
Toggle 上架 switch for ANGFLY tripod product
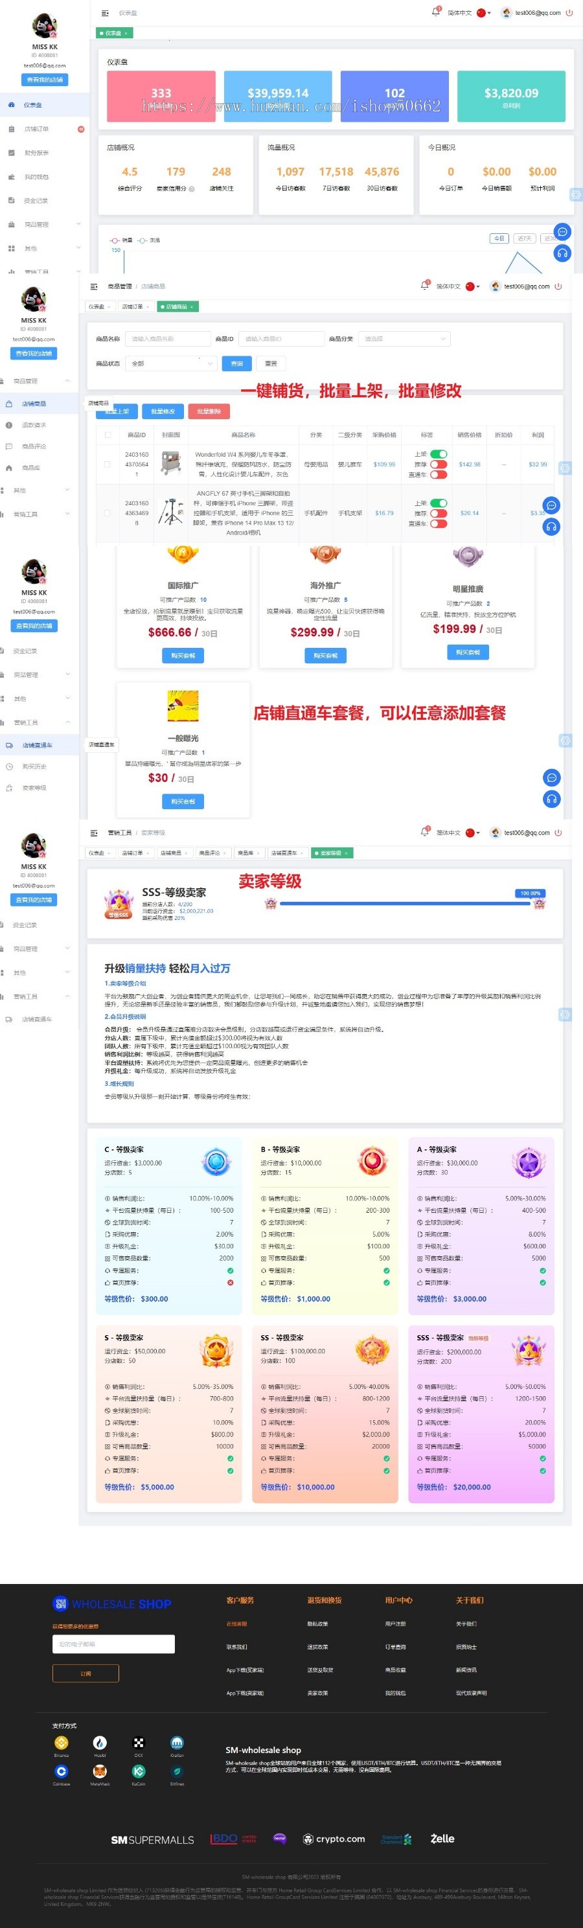(x=439, y=503)
